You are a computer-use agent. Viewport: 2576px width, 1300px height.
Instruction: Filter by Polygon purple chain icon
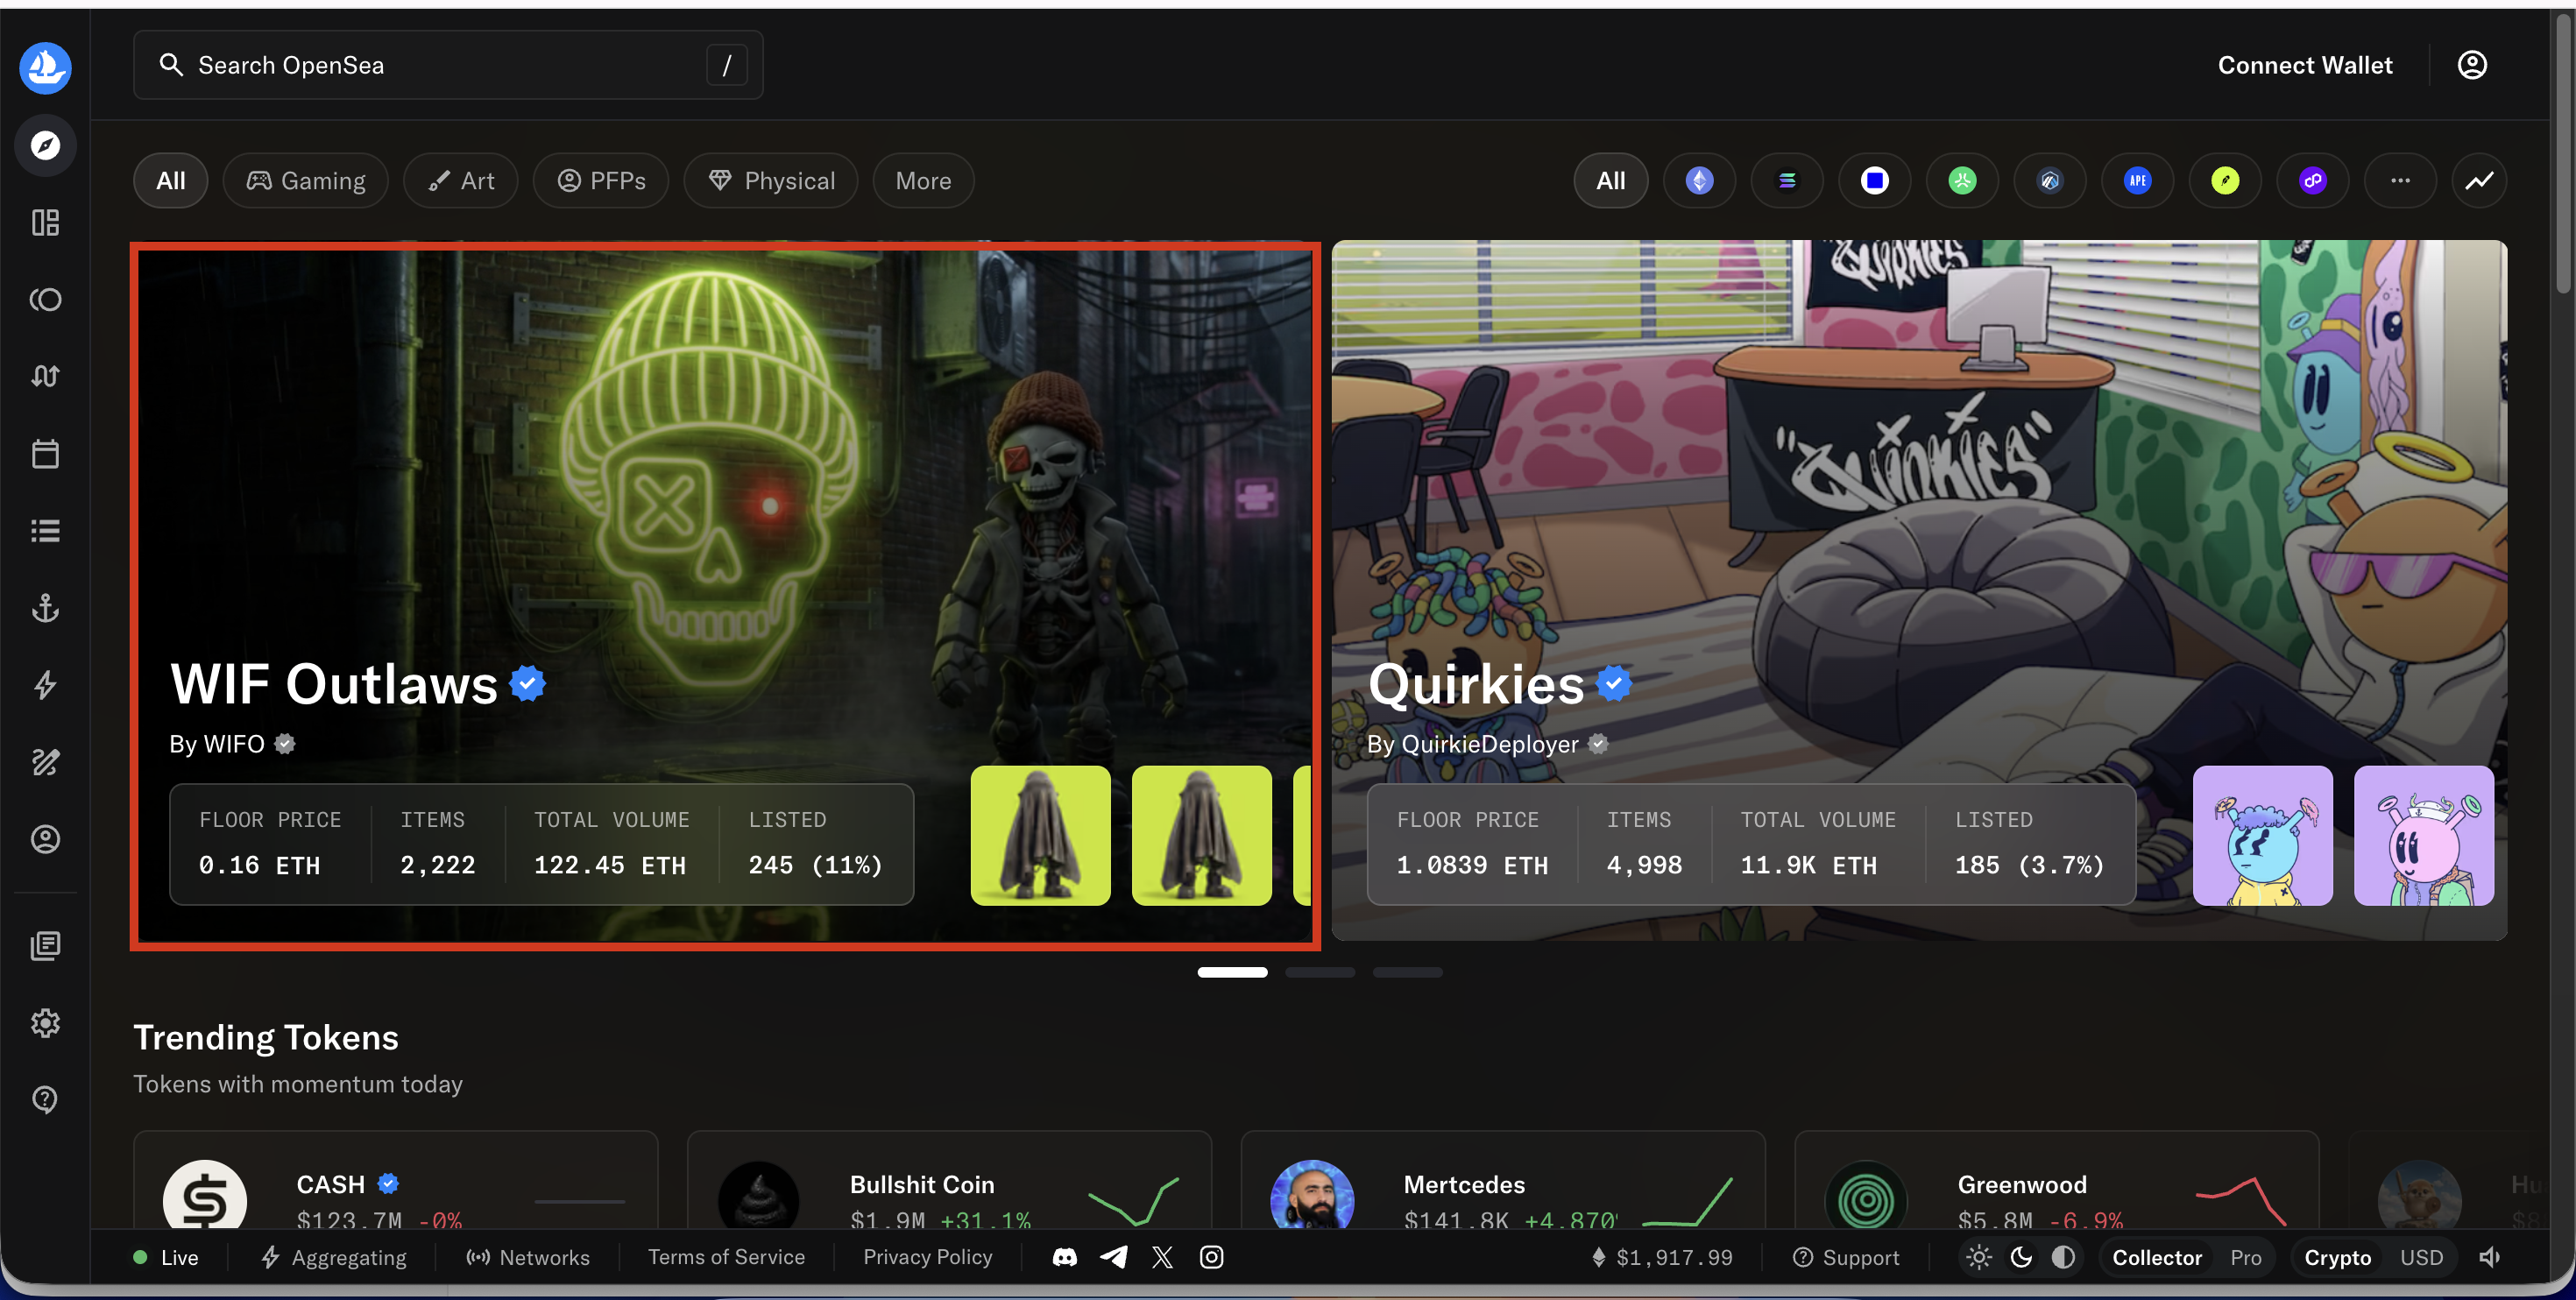pyautogui.click(x=2313, y=181)
